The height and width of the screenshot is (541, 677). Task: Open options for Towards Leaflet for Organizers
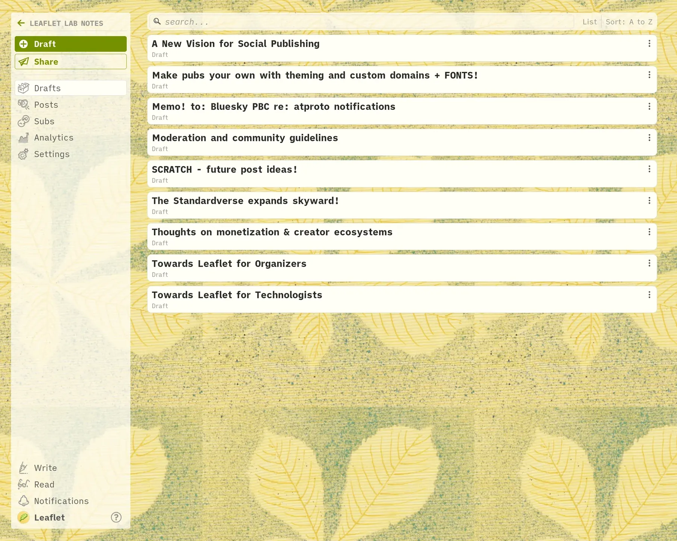tap(649, 263)
